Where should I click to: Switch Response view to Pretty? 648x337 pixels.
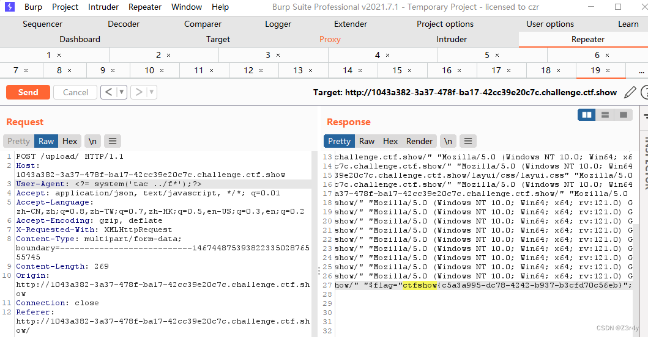[339, 141]
